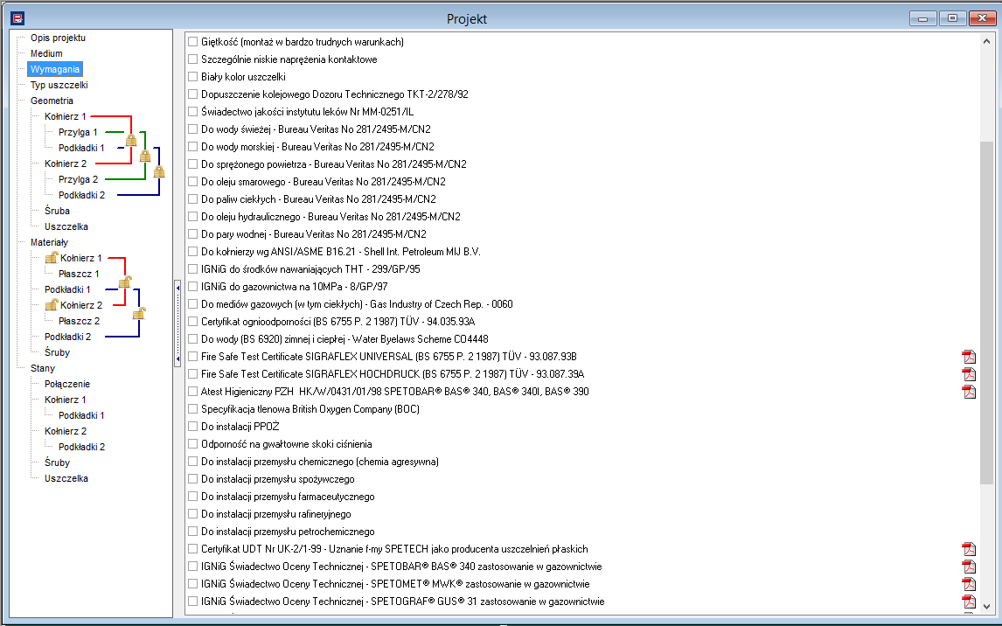The width and height of the screenshot is (1002, 626).
Task: Click the red open padlock linking material Kołnierz items
Action: pyautogui.click(x=125, y=282)
